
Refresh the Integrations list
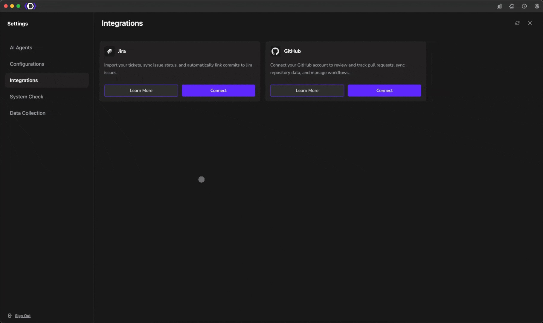point(518,23)
